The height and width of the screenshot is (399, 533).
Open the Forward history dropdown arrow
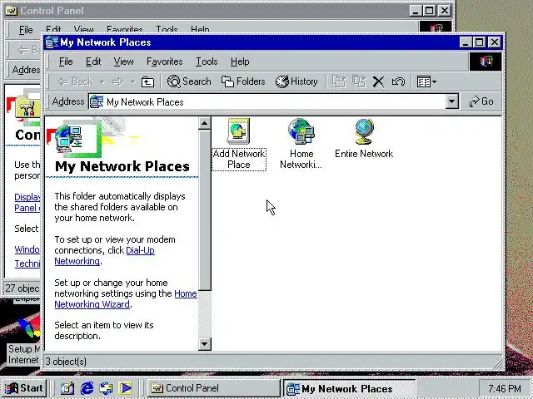click(x=133, y=82)
